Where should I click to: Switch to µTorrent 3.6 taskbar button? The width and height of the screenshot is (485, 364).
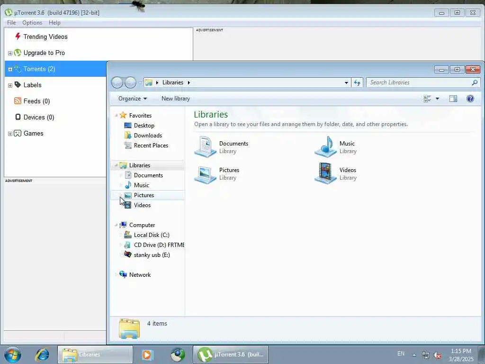coord(231,355)
